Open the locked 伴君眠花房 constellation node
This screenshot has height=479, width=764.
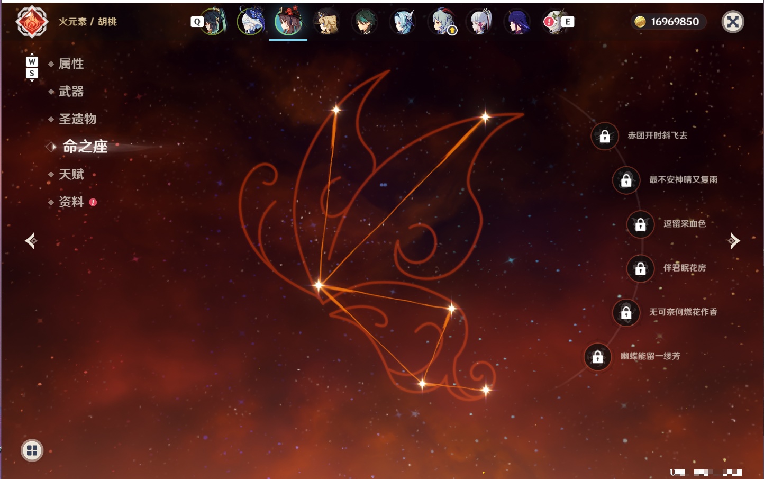point(640,268)
